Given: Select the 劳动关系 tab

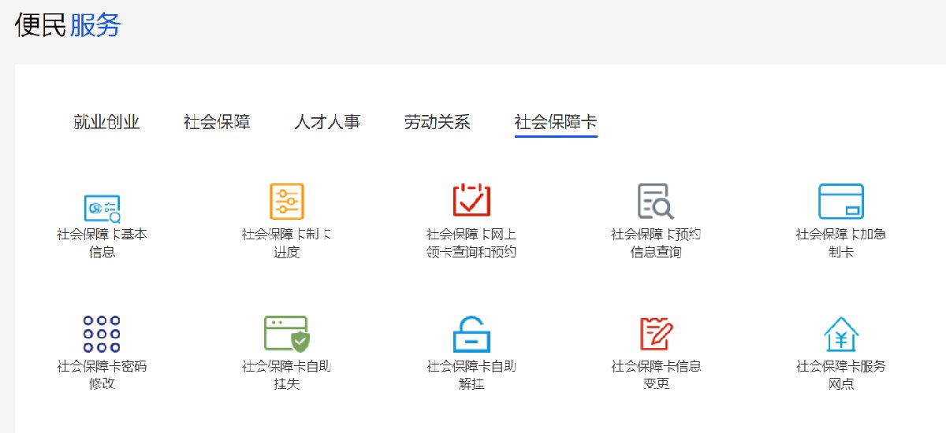Looking at the screenshot, I should click(438, 122).
